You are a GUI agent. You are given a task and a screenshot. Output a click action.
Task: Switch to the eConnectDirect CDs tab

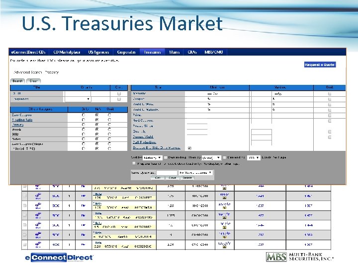[28, 52]
